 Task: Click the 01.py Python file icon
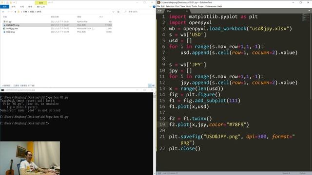pos(4,21)
